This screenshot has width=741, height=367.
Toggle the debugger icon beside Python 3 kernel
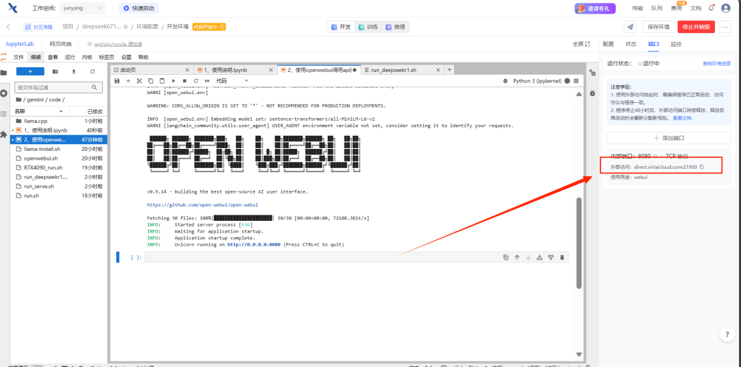(506, 81)
